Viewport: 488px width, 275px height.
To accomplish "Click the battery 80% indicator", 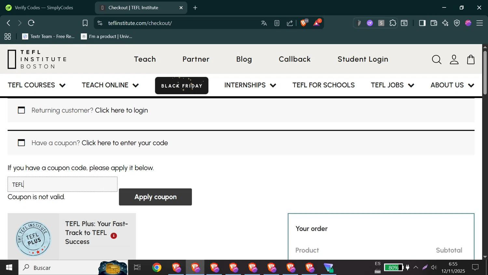I will tap(393, 268).
